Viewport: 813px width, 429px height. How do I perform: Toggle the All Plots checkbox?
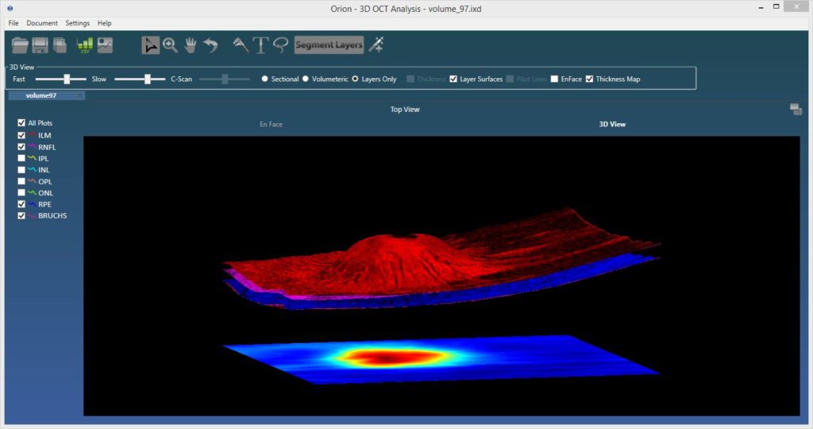pyautogui.click(x=21, y=123)
